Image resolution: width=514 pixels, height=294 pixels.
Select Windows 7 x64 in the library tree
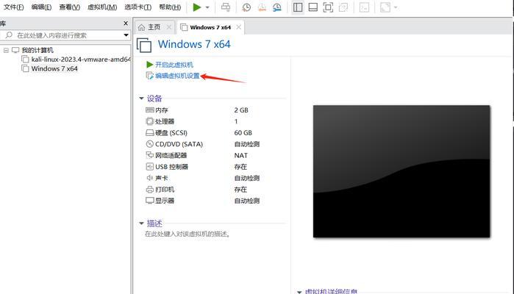click(54, 68)
